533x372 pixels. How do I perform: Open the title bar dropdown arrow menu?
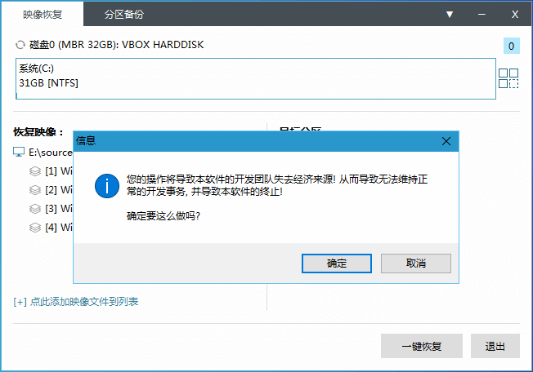point(450,15)
